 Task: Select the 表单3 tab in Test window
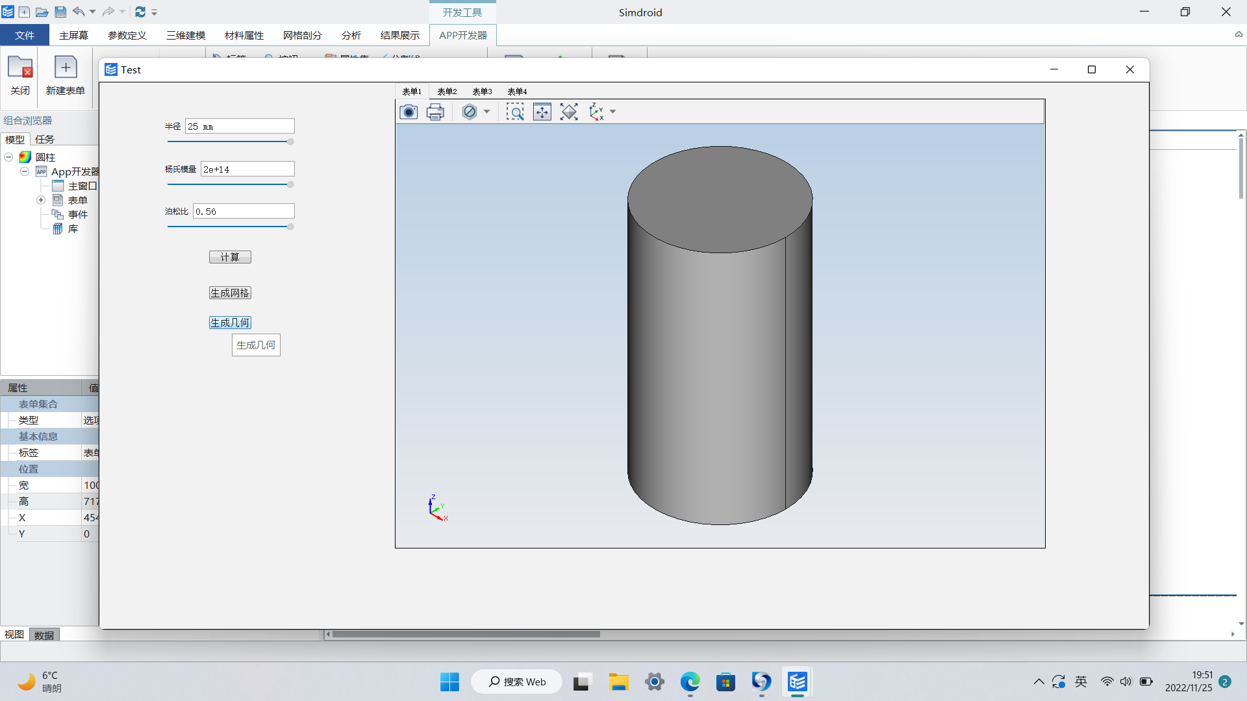pos(482,92)
